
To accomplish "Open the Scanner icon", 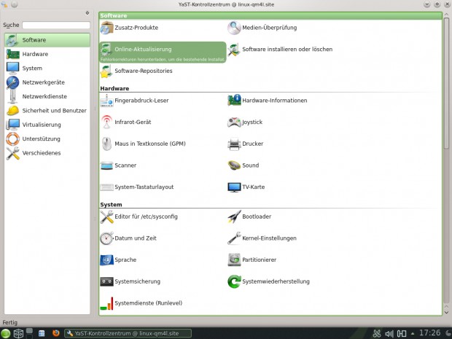I will tap(106, 165).
